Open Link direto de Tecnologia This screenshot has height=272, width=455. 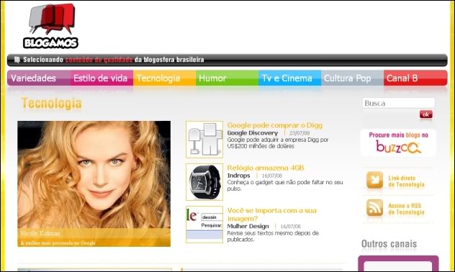pos(406,181)
